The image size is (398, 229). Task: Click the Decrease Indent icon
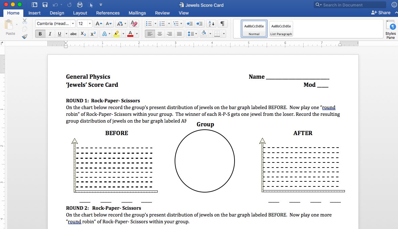[190, 24]
